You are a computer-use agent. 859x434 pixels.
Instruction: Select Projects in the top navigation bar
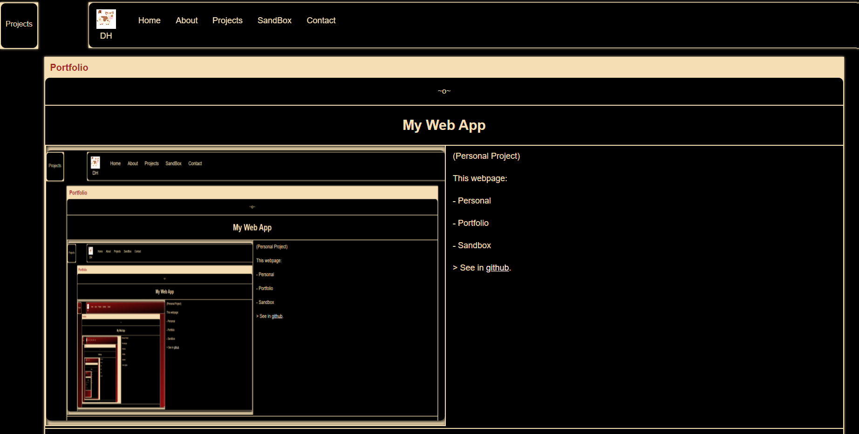pos(227,20)
